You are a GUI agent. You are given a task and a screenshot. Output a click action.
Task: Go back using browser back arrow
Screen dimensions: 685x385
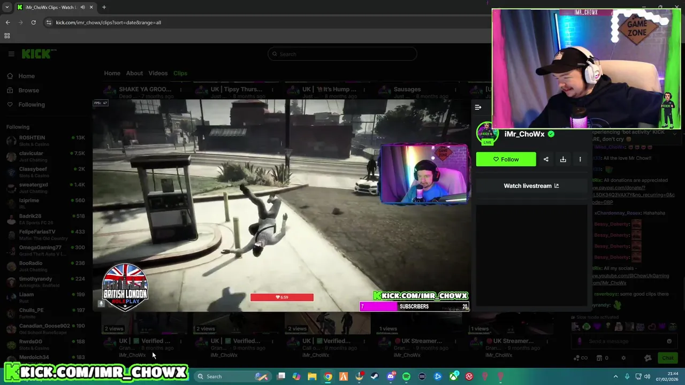coord(7,22)
